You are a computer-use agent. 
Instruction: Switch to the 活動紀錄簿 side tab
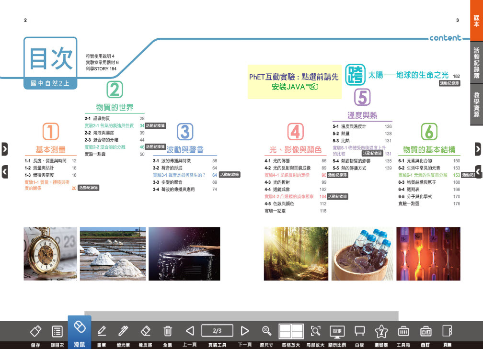476,62
